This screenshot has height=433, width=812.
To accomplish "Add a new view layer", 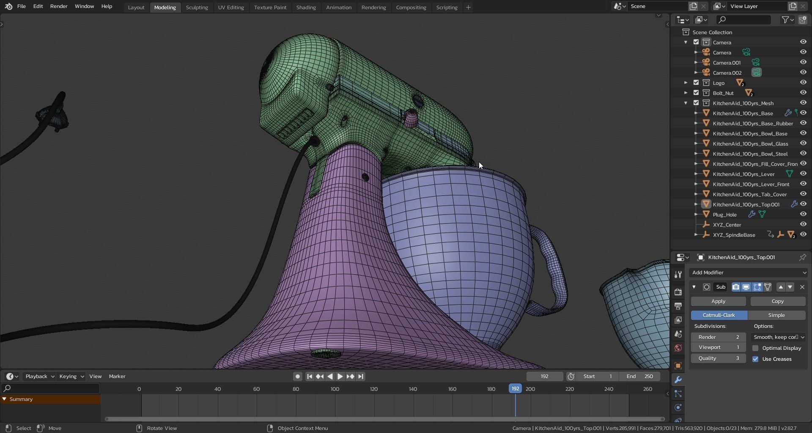I will (793, 6).
